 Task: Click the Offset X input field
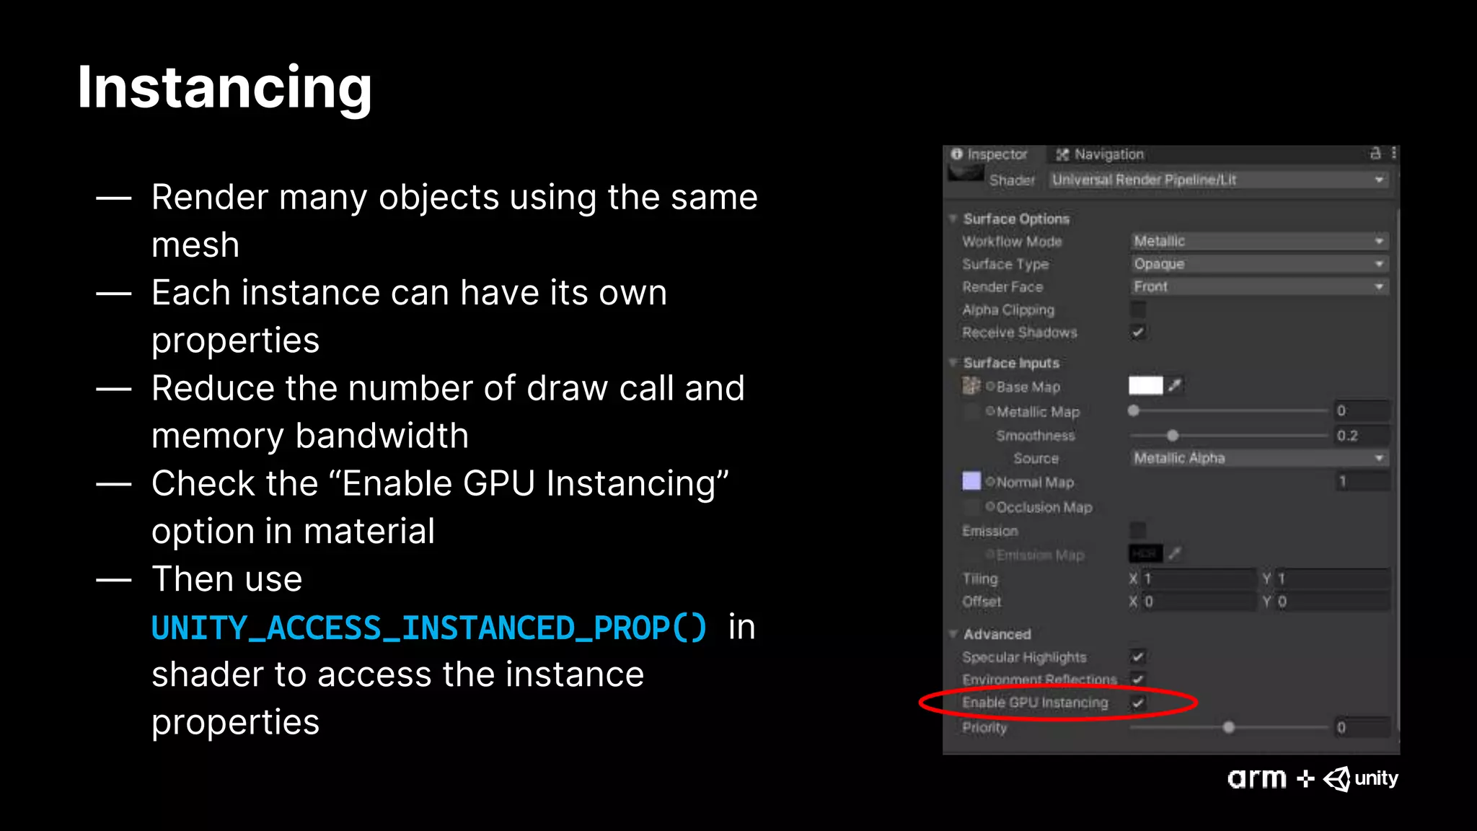point(1199,602)
